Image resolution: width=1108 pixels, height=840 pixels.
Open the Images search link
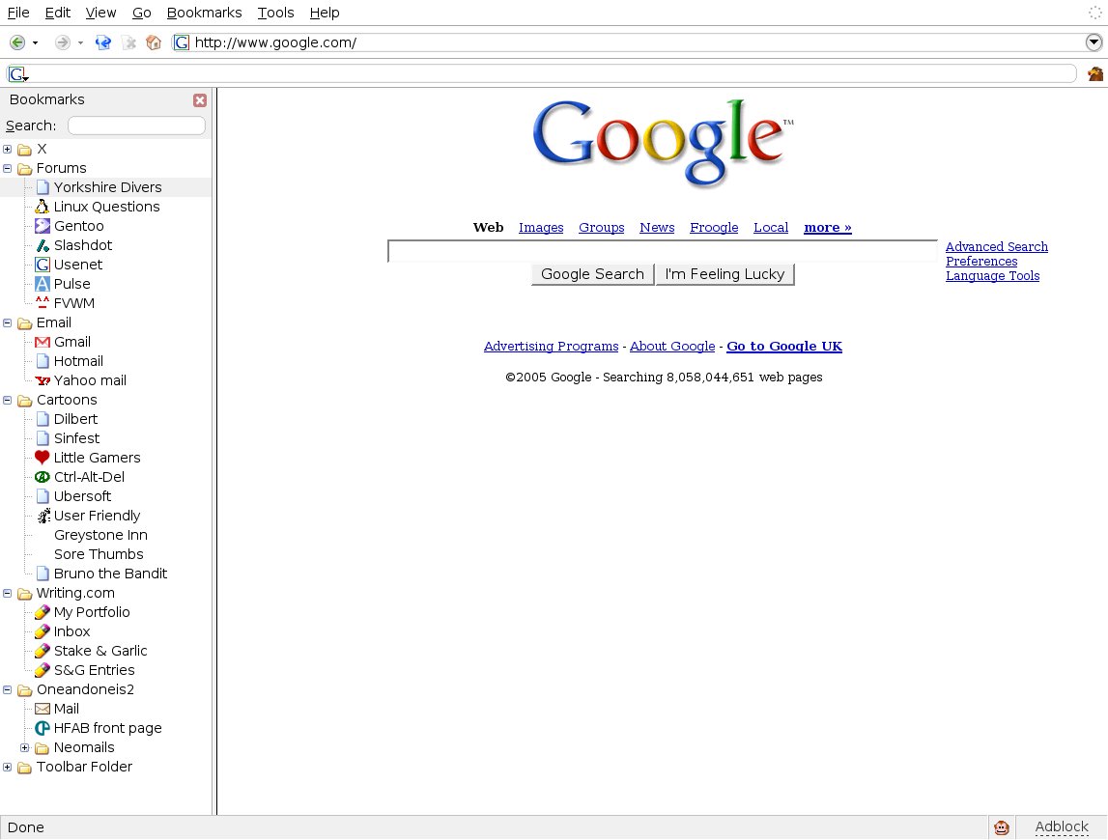click(541, 228)
